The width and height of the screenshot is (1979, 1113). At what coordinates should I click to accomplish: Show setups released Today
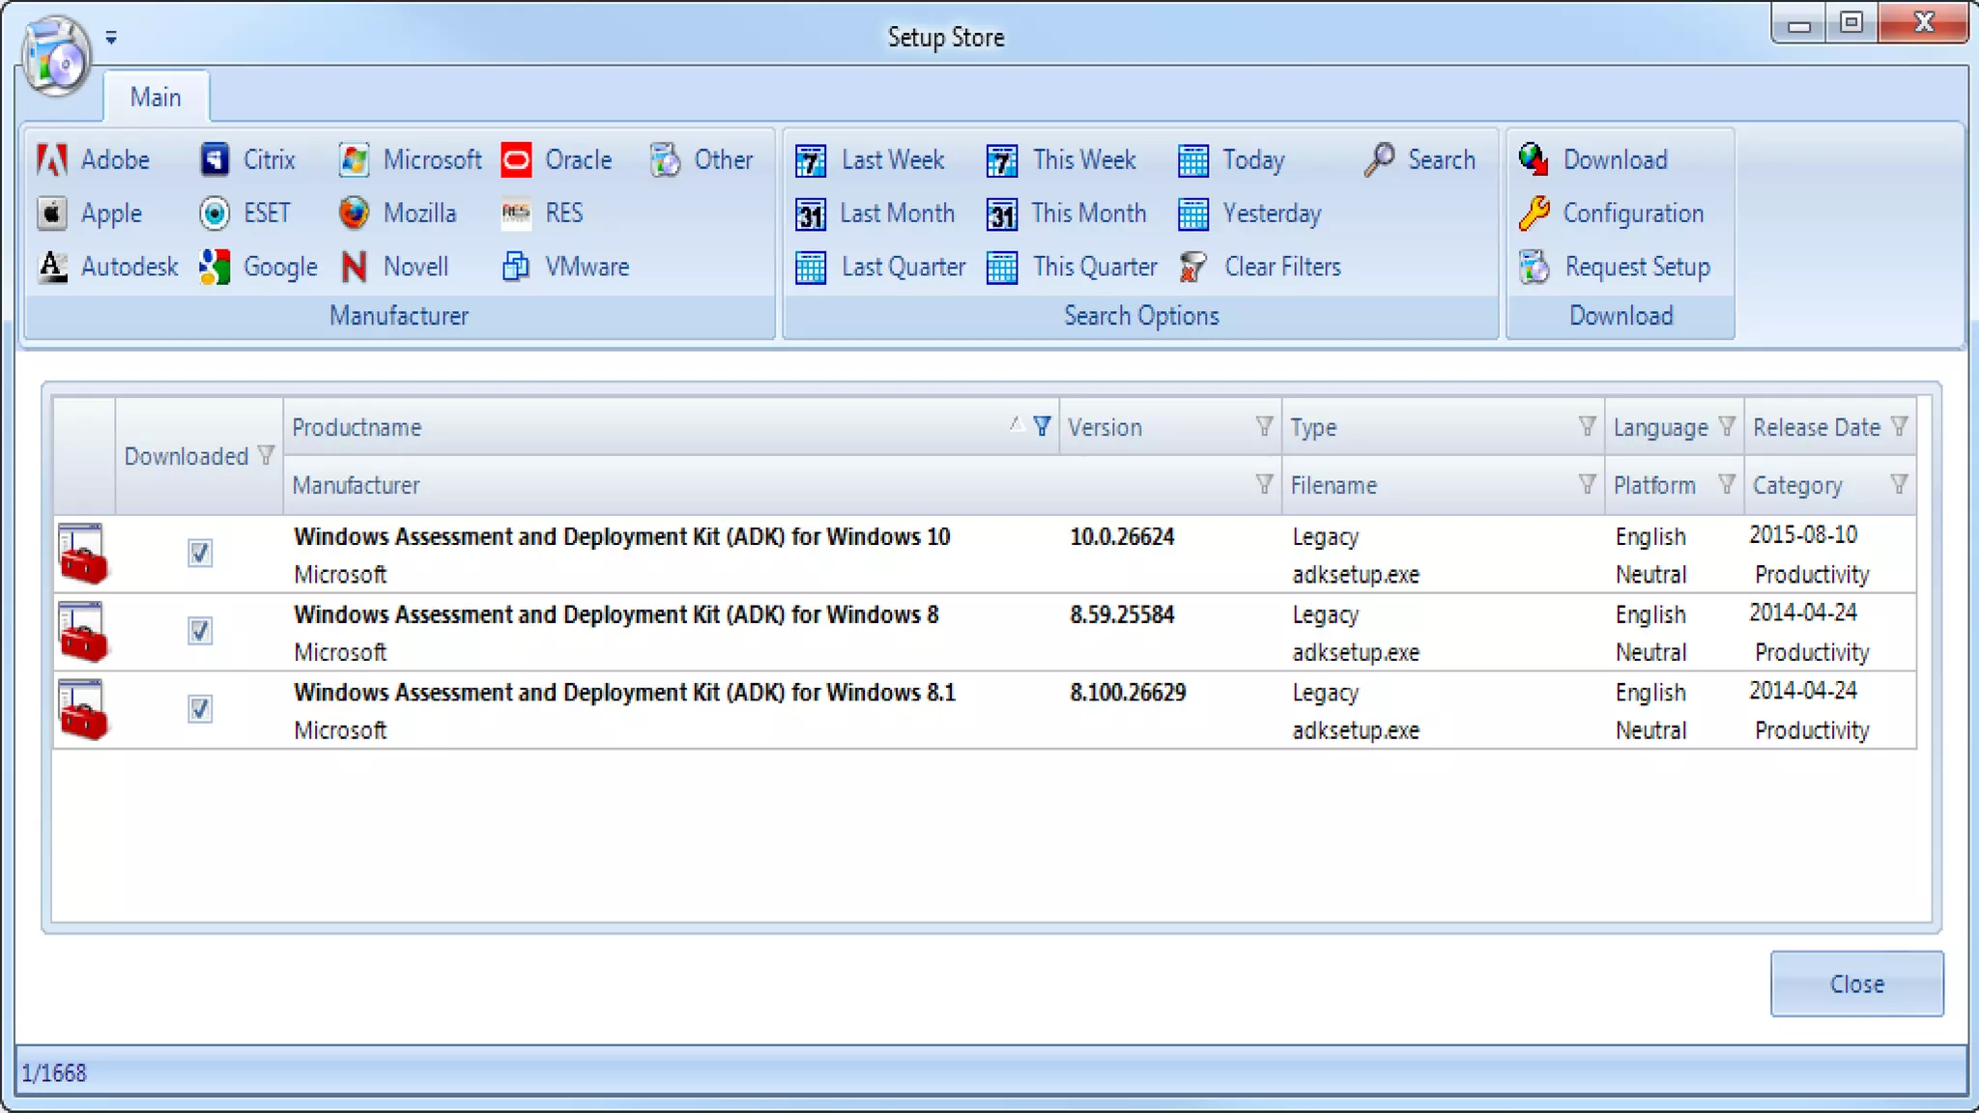1231,159
